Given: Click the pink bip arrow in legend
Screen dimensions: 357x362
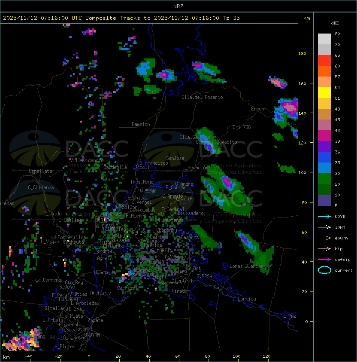Looking at the screenshot, I should click(324, 248).
